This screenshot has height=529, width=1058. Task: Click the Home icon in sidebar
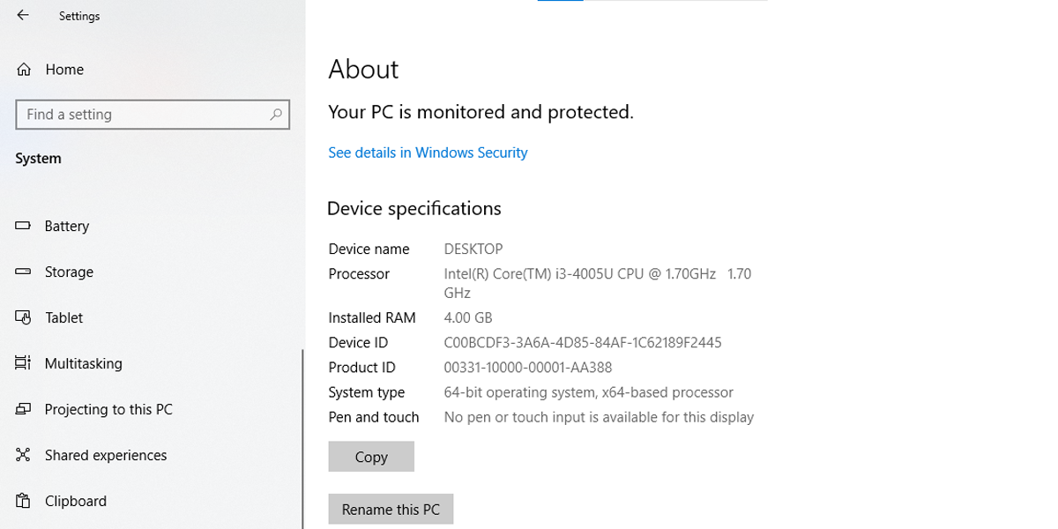24,70
